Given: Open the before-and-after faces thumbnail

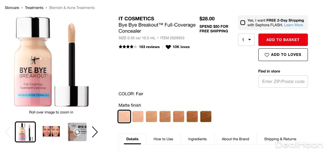Looking at the screenshot, I should point(51,132).
